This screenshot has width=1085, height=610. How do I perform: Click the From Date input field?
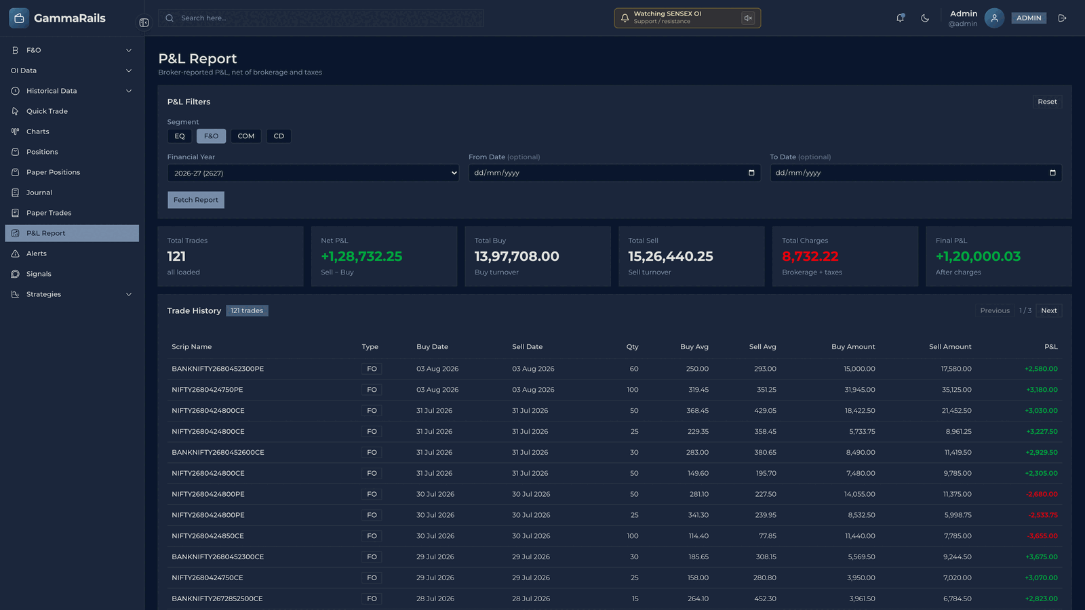614,173
